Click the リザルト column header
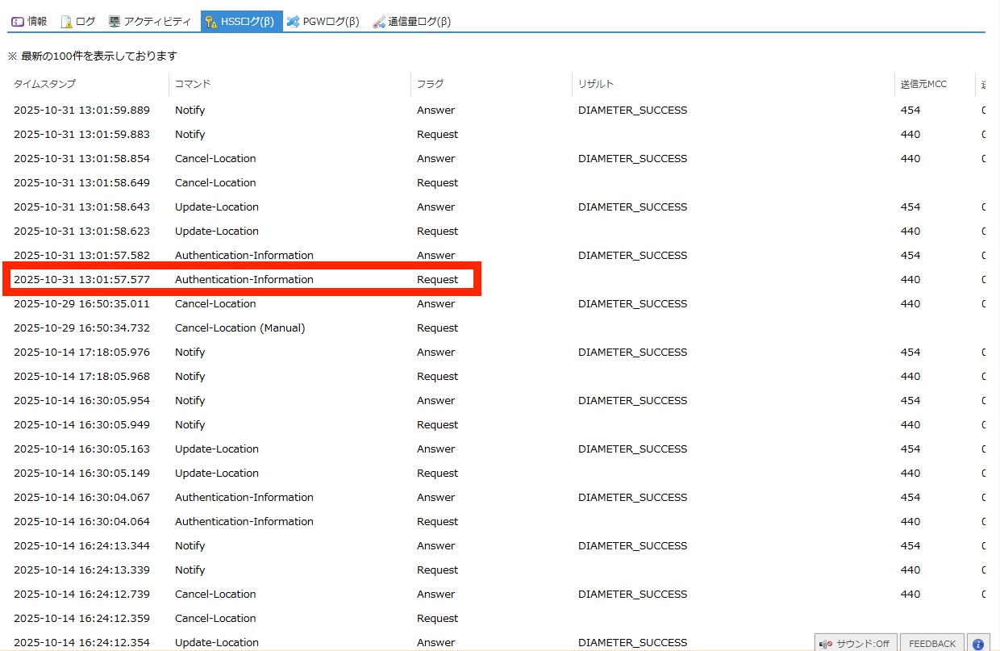The width and height of the screenshot is (1000, 651). tap(596, 84)
